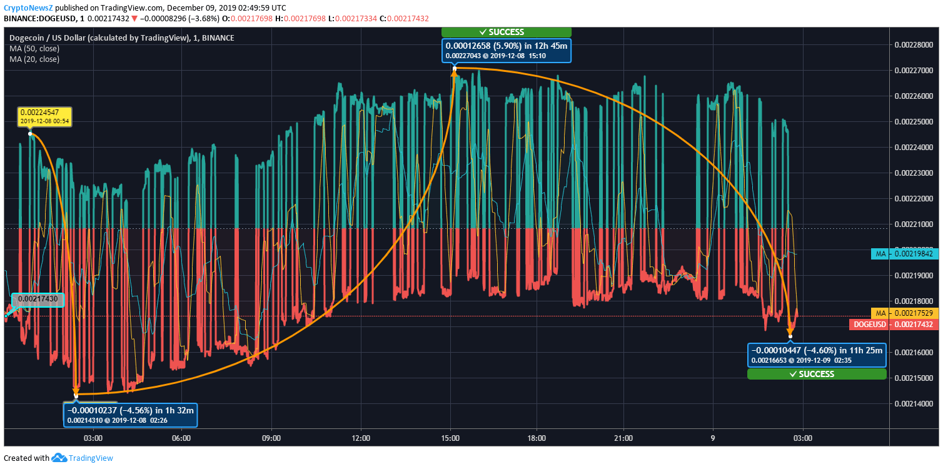
Task: Click the 0.00224547 yellow price callout
Action: 44,116
